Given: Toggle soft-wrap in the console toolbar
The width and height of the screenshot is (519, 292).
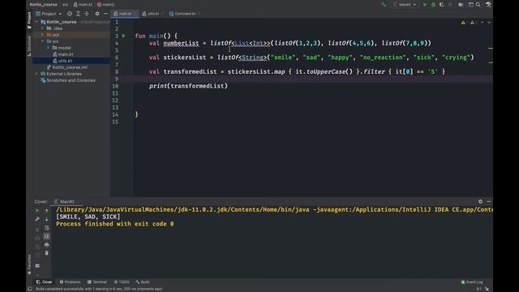Looking at the screenshot, I should coord(47,228).
